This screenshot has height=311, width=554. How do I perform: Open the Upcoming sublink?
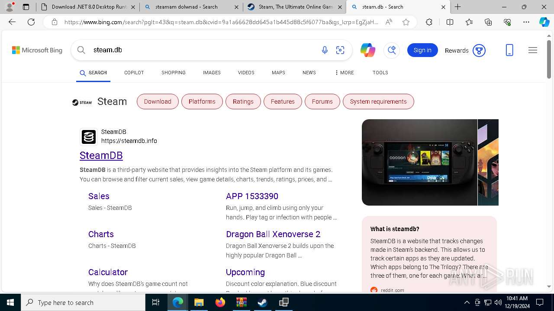pos(245,272)
